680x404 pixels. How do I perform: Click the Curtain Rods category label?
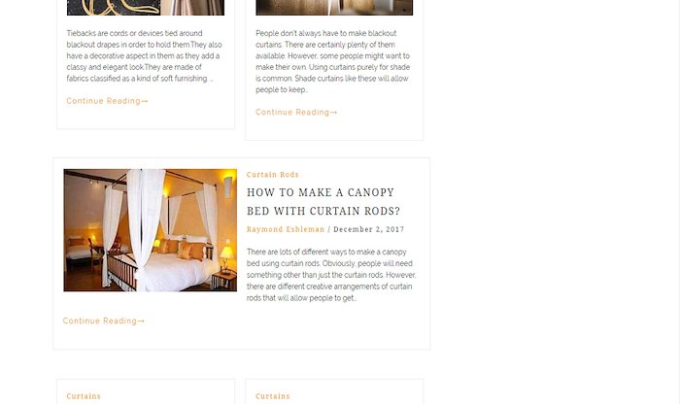tap(272, 174)
